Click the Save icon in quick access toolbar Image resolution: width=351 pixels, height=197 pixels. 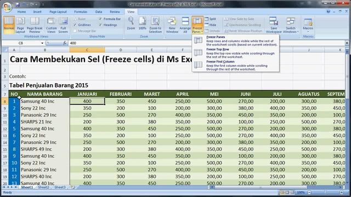tap(18, 4)
